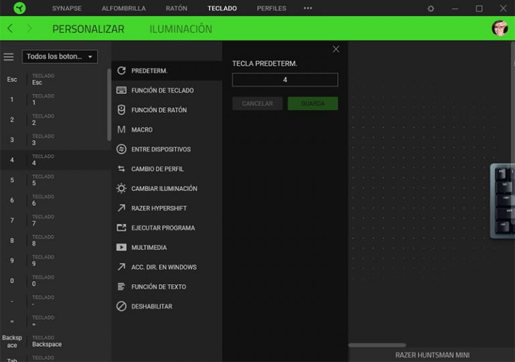Image resolution: width=515 pixels, height=362 pixels.
Task: Click the Razer Huntsman Mini label
Action: point(433,355)
